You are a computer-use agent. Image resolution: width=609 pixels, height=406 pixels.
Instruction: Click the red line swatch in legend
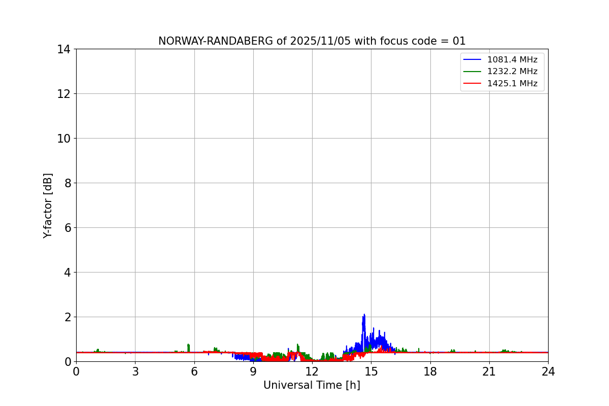[472, 84]
